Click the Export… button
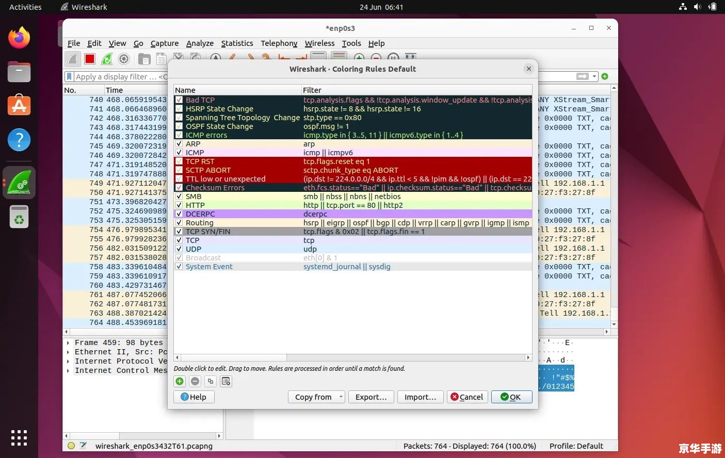This screenshot has height=458, width=725. pos(371,397)
